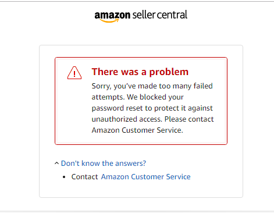Open the Don't know the answers? link

click(104, 164)
